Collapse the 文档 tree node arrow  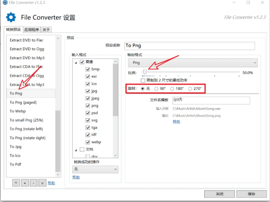click(x=76, y=150)
